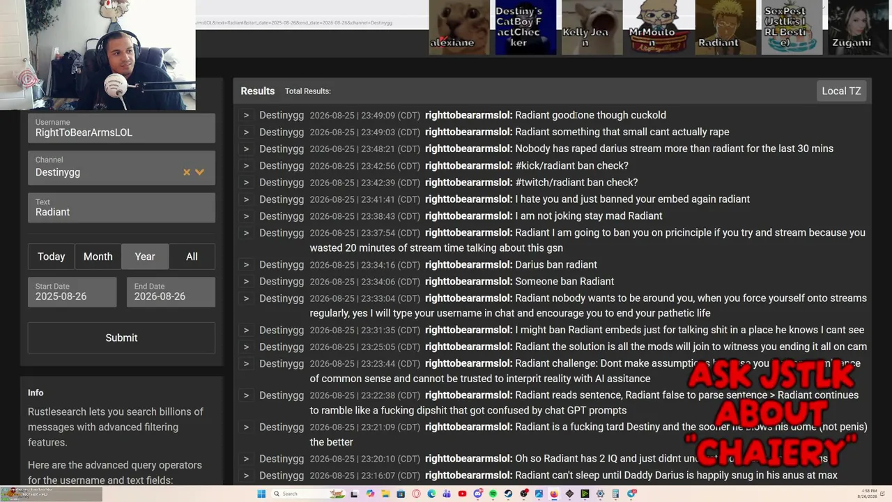Expand the 23:42:56 kick ban check row
This screenshot has height=502, width=892.
tap(246, 165)
